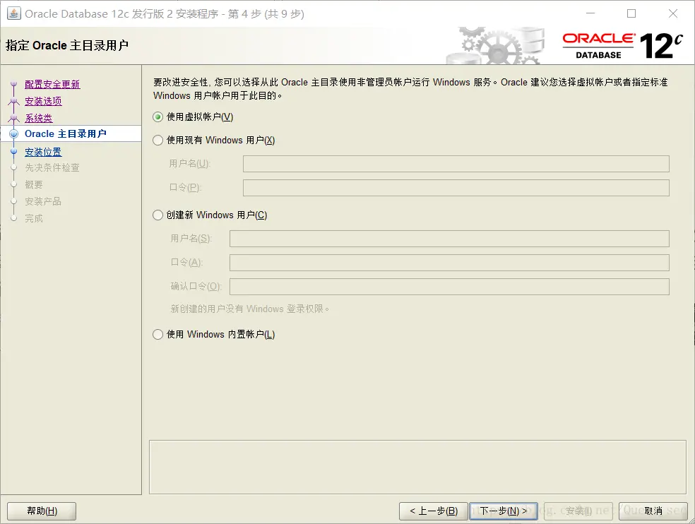Click the 口令(A) password field

(449, 263)
